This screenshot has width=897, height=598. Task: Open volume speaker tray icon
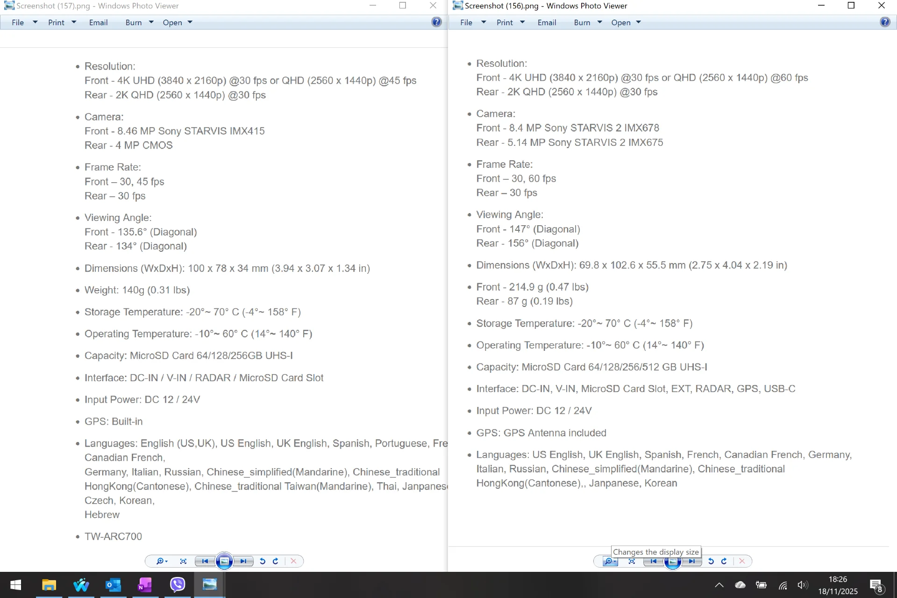803,585
